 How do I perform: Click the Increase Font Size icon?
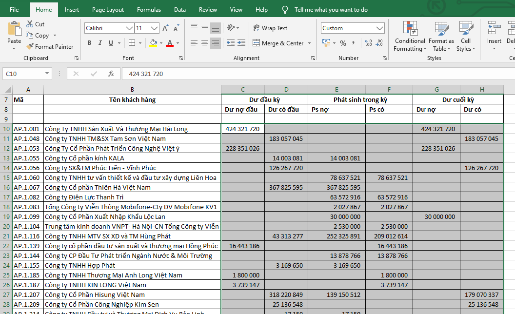coord(165,28)
